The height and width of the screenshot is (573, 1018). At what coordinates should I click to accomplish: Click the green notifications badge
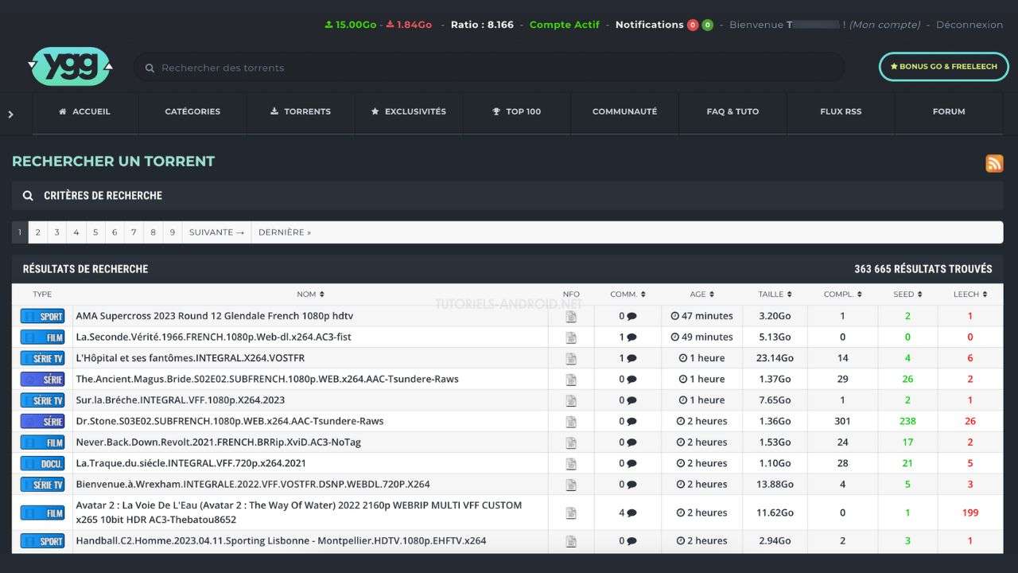click(708, 25)
